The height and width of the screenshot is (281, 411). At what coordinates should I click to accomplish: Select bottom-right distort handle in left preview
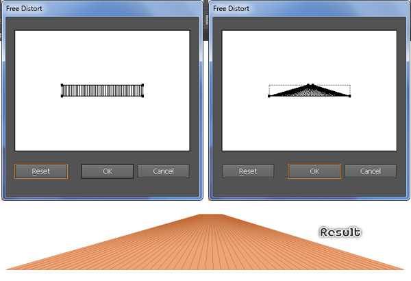coord(142,96)
